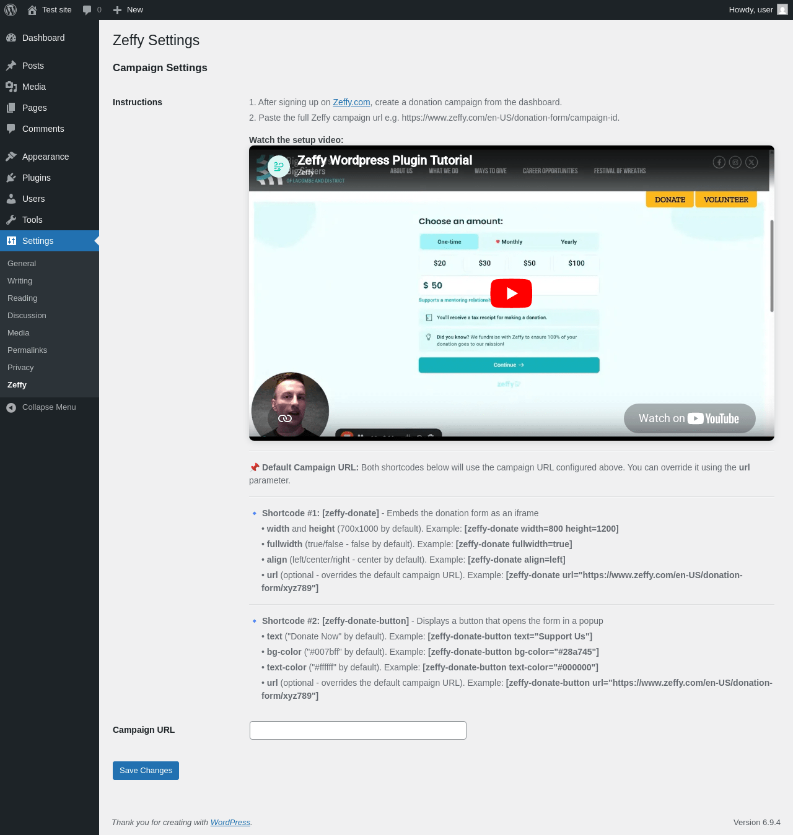Select the Zeffy settings submenu item

click(x=17, y=385)
